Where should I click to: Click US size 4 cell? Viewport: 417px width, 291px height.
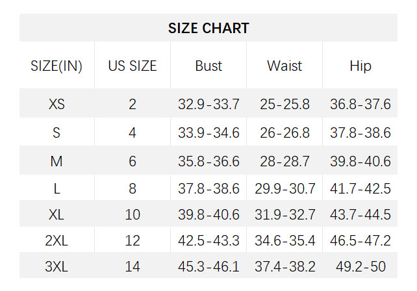[133, 133]
